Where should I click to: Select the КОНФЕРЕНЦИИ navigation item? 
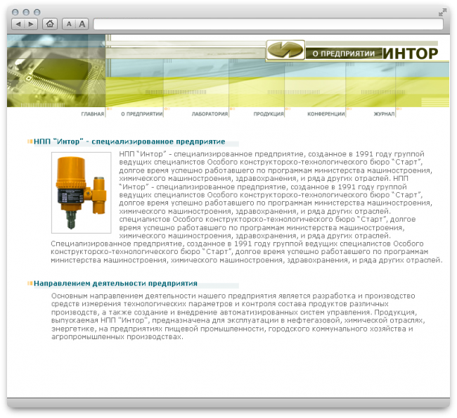tap(326, 113)
